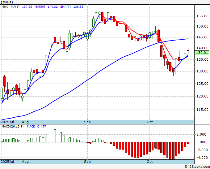Screen dimensions: 210x169
Task: Click 2025Jul on the MACD time axis
Action: point(7,162)
